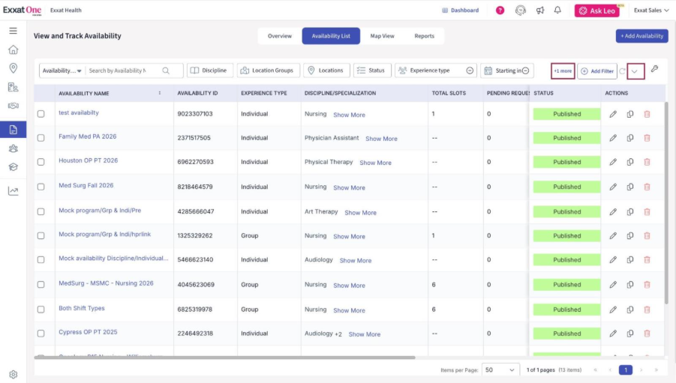Switch to the Map View tab

[382, 36]
